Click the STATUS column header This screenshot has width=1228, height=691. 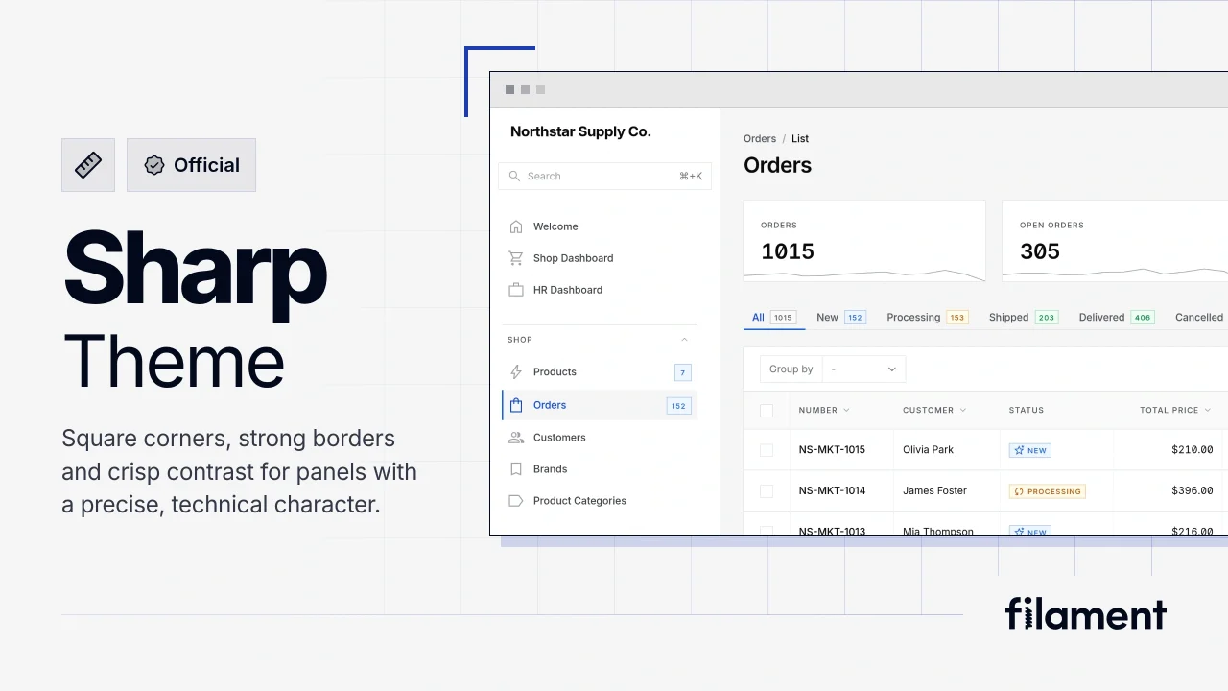pyautogui.click(x=1027, y=411)
